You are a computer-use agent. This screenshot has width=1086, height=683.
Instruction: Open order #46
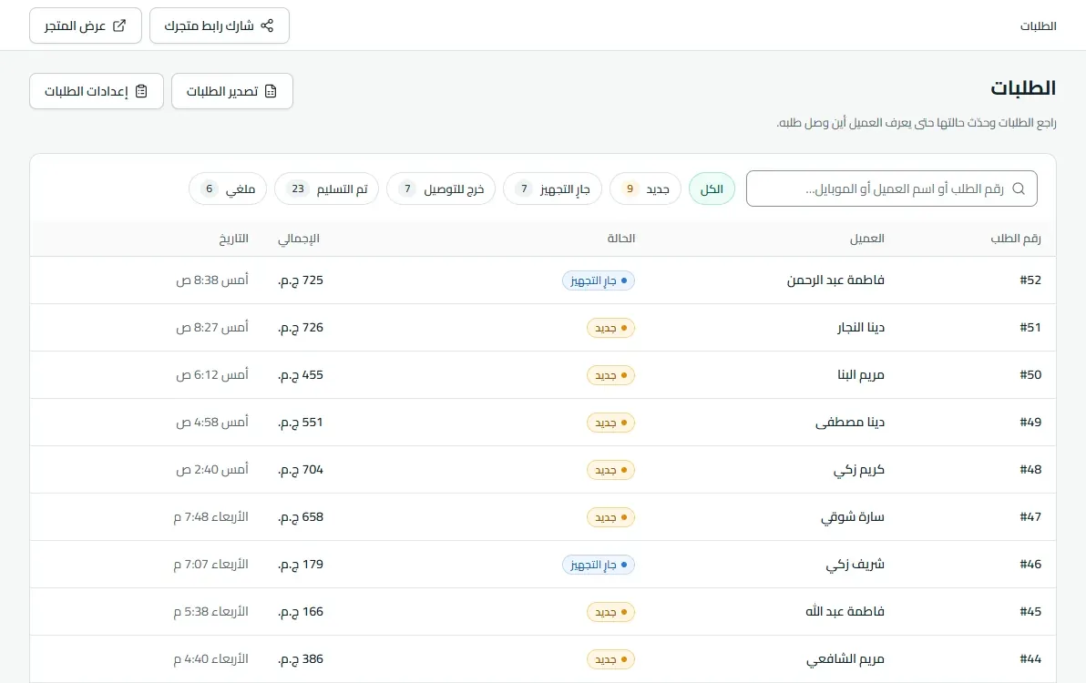(1030, 565)
